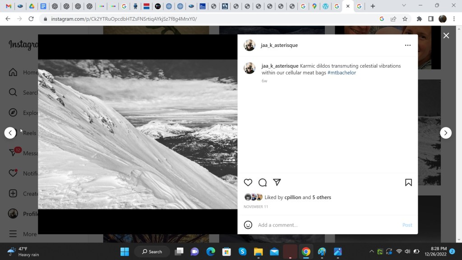This screenshot has width=462, height=260.
Task: Open cpillion's profile from likes
Action: pyautogui.click(x=293, y=197)
